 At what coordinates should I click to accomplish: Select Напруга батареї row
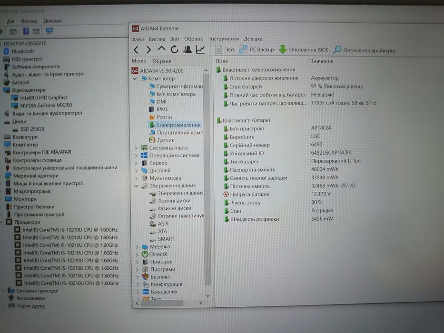[x=277, y=194]
